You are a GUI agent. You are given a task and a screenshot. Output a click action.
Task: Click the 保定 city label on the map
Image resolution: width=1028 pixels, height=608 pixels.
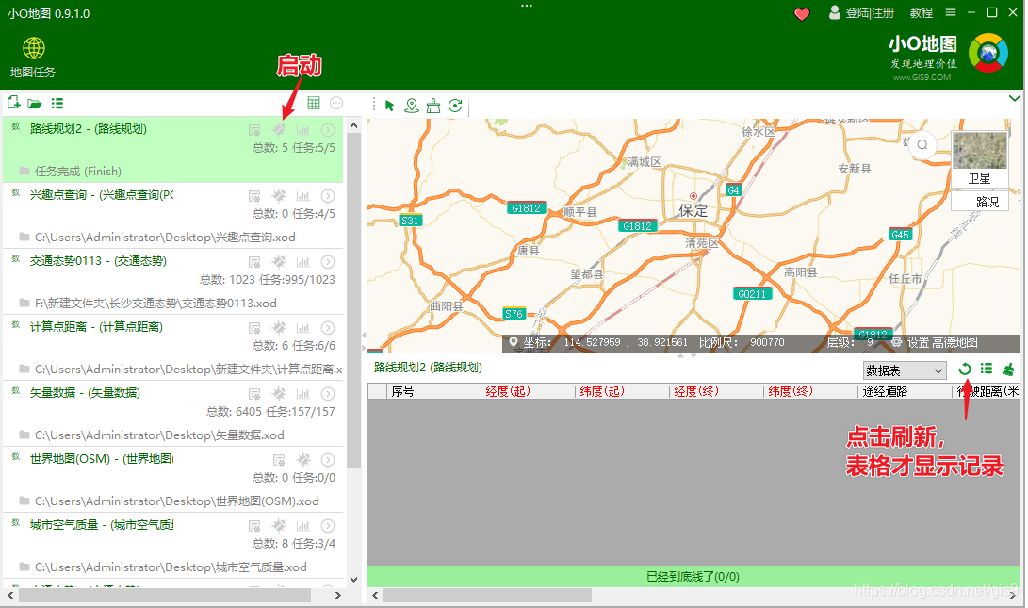pyautogui.click(x=693, y=210)
